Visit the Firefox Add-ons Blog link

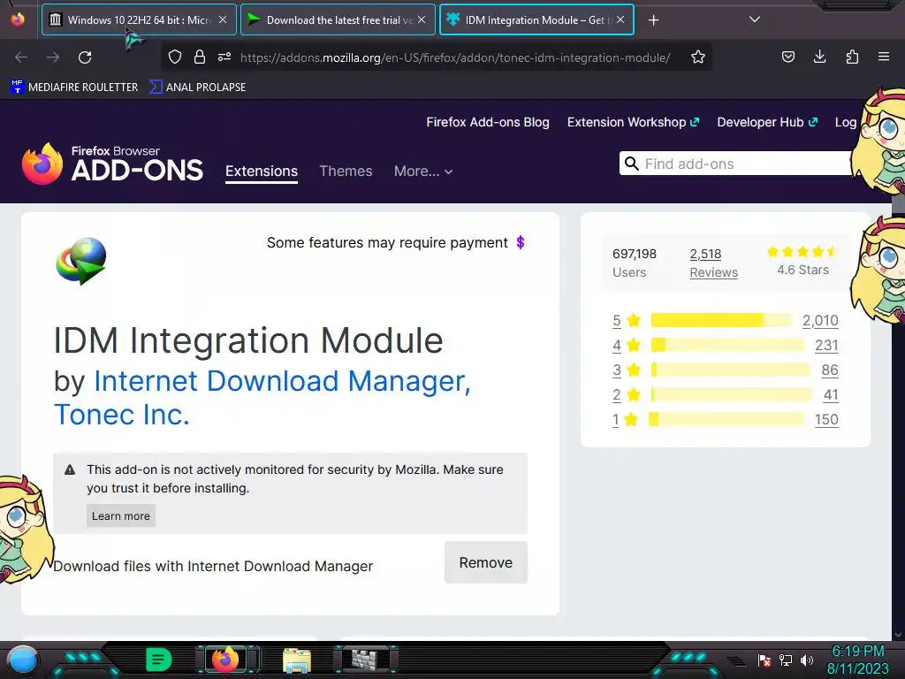488,122
